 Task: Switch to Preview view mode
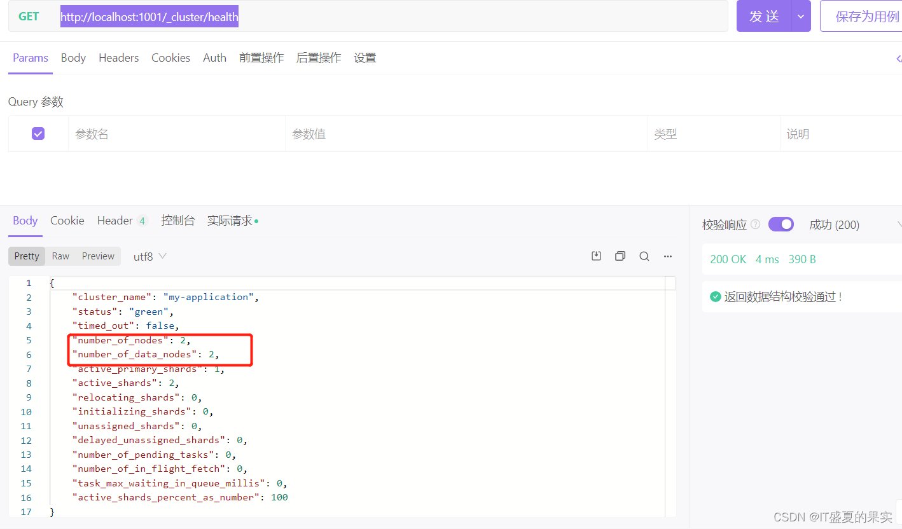98,256
